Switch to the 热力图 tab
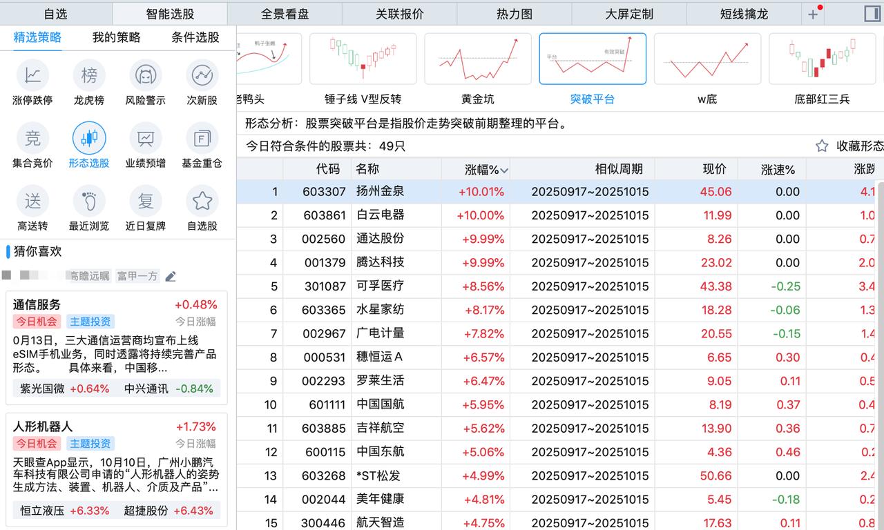Screen dimensions: 884x530 514,13
